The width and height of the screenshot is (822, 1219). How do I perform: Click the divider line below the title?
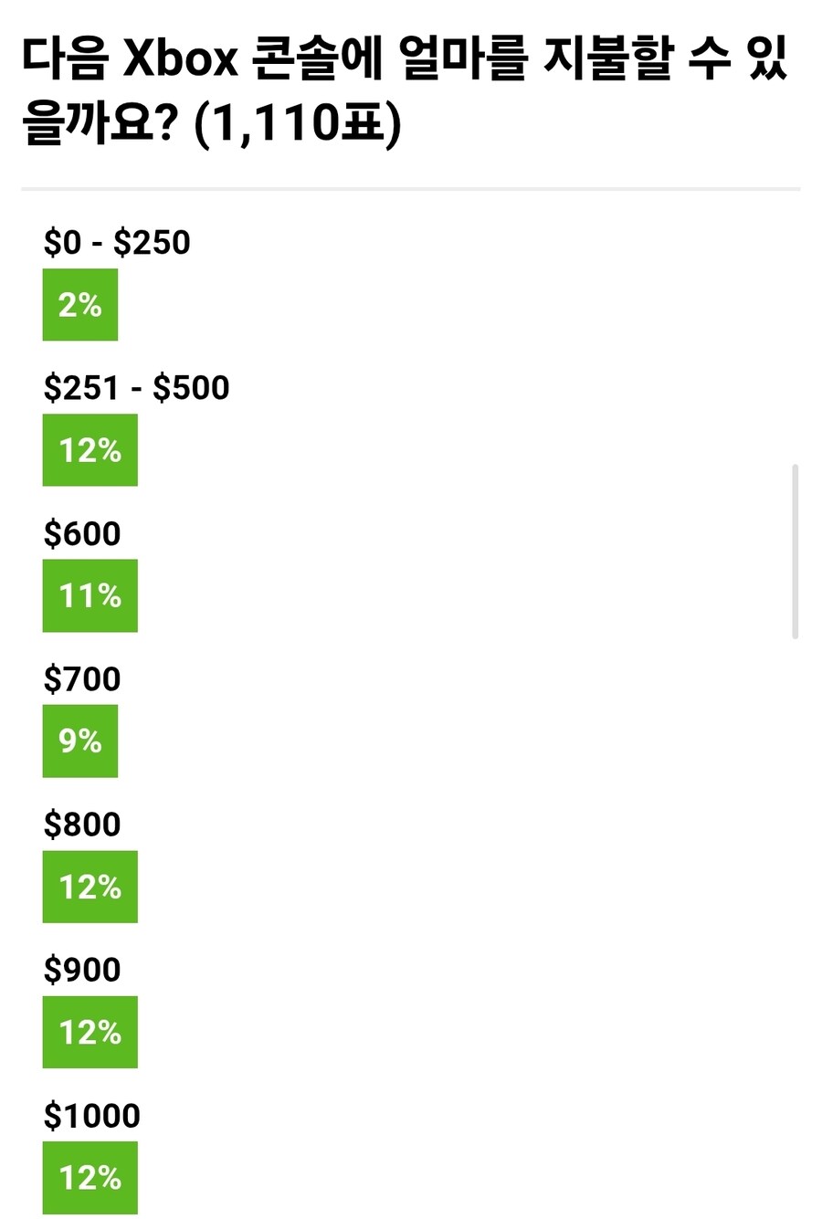pos(411,189)
